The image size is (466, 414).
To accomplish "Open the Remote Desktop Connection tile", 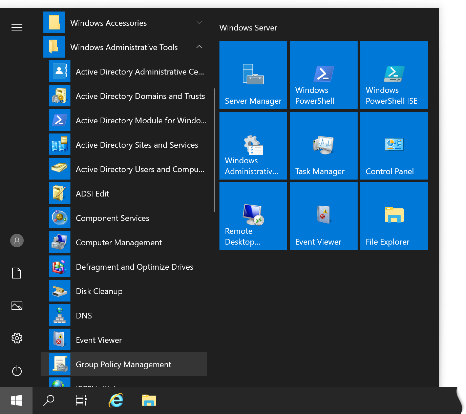I will [x=253, y=216].
